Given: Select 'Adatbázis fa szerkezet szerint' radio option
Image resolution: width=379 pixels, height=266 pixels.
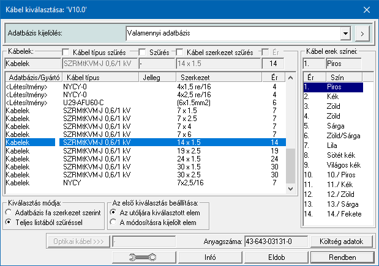Looking at the screenshot, I should tap(9, 212).
